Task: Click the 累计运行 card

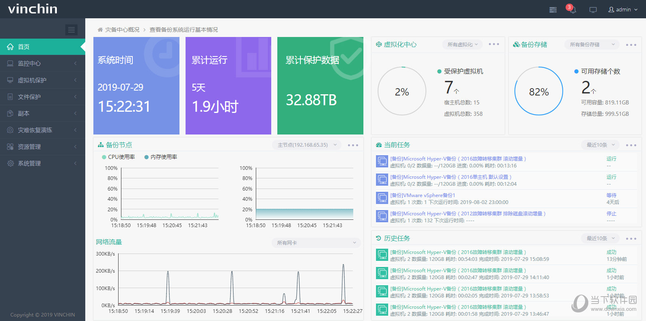Action: 228,86
